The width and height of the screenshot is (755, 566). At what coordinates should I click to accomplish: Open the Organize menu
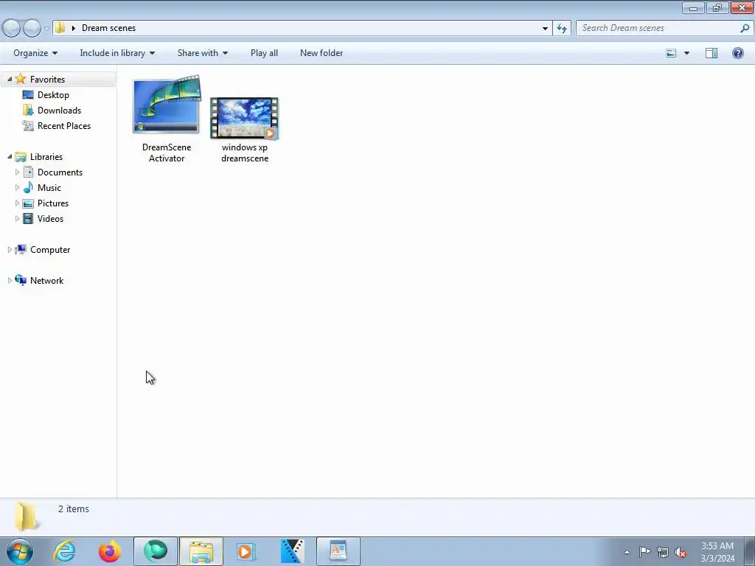tap(35, 53)
